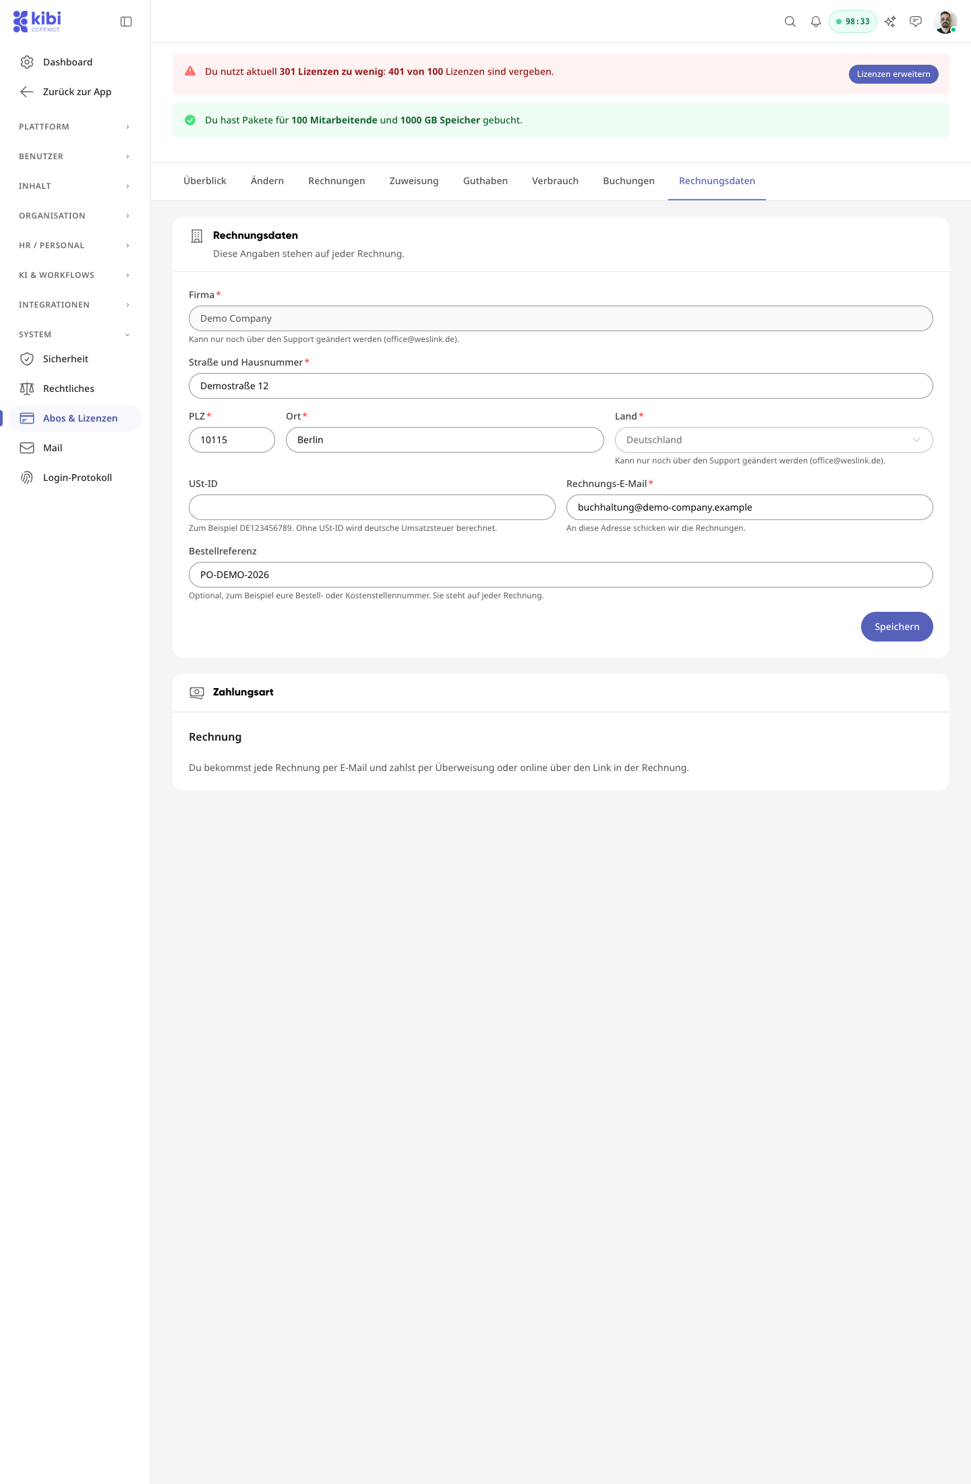Open search with the magnifier icon
The height and width of the screenshot is (1484, 971).
pyautogui.click(x=790, y=22)
